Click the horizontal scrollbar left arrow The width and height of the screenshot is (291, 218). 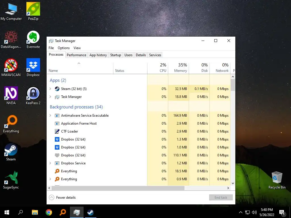click(x=49, y=188)
